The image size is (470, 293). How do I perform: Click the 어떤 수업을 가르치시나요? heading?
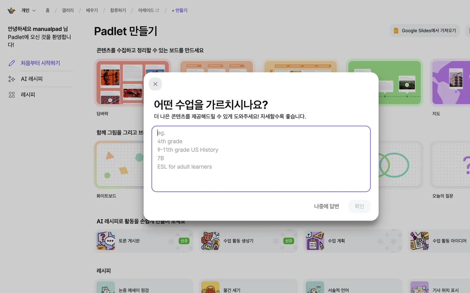pyautogui.click(x=211, y=105)
